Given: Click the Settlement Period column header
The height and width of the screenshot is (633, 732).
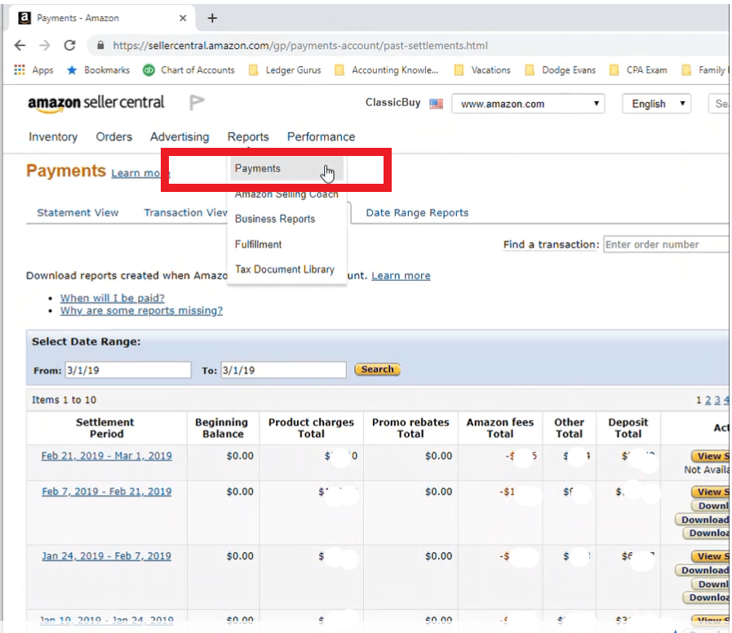Looking at the screenshot, I should tap(106, 428).
